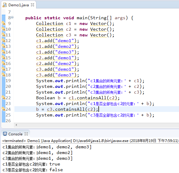Click the console result line ending with false
This screenshot has height=173, width=179.
[x=33, y=170]
